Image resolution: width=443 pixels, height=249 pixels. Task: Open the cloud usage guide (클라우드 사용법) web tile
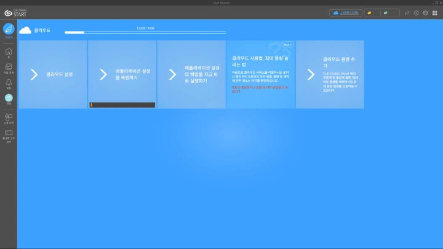(x=260, y=74)
